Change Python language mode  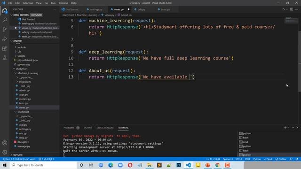click(x=257, y=159)
